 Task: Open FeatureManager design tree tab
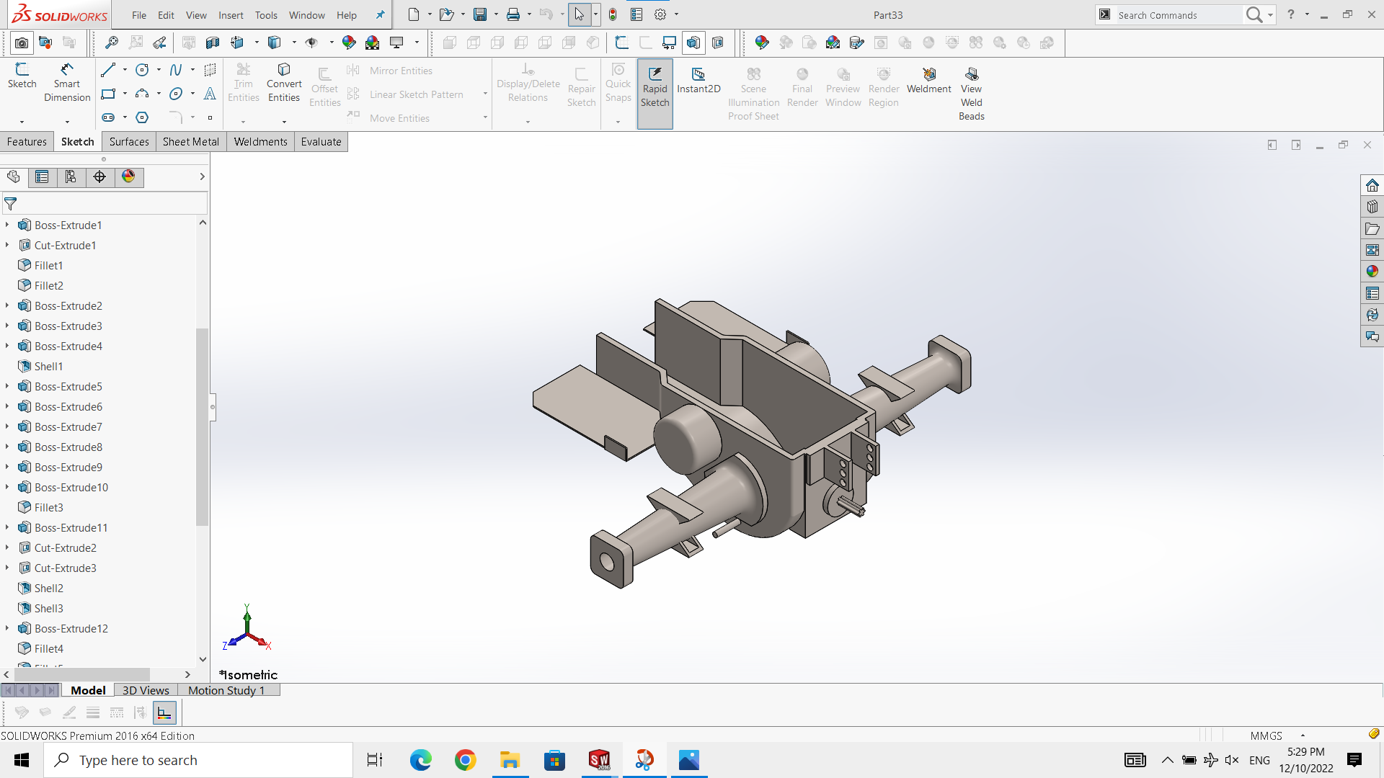click(x=13, y=176)
